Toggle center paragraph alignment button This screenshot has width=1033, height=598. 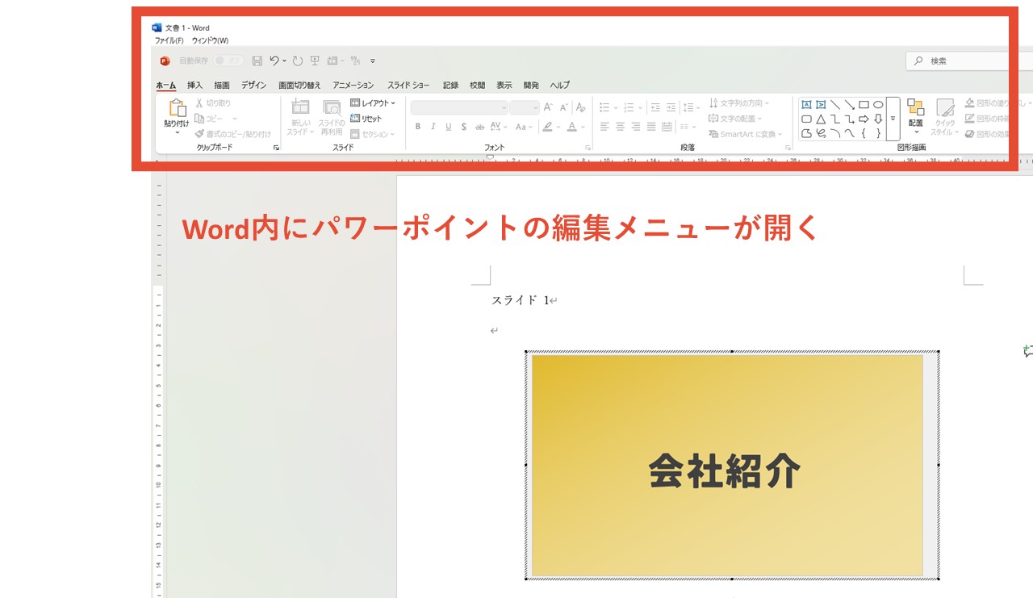coord(620,127)
